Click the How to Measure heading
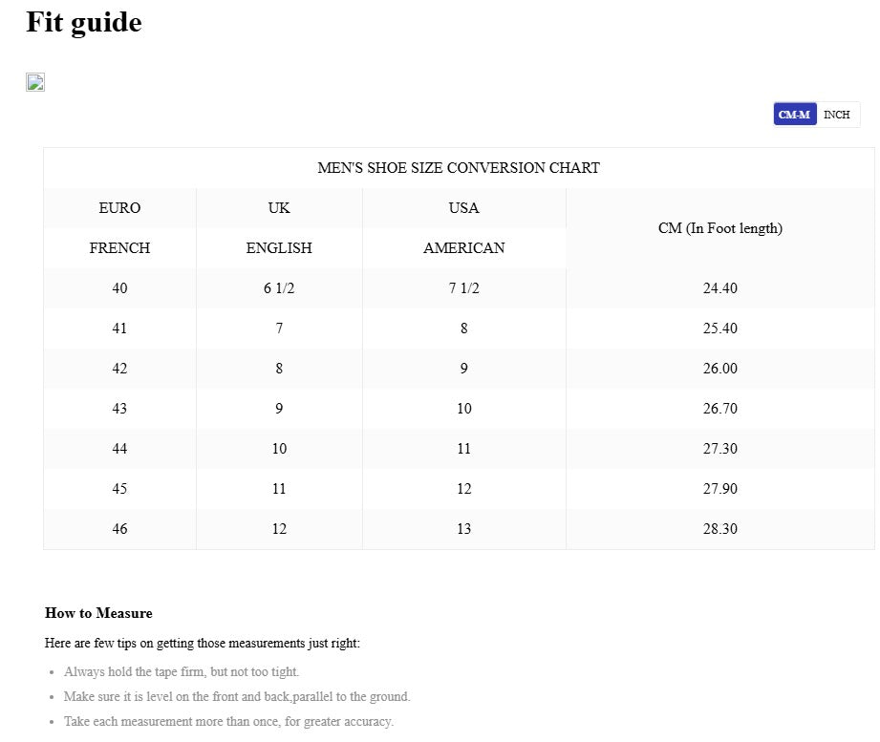The width and height of the screenshot is (880, 742). pos(98,613)
